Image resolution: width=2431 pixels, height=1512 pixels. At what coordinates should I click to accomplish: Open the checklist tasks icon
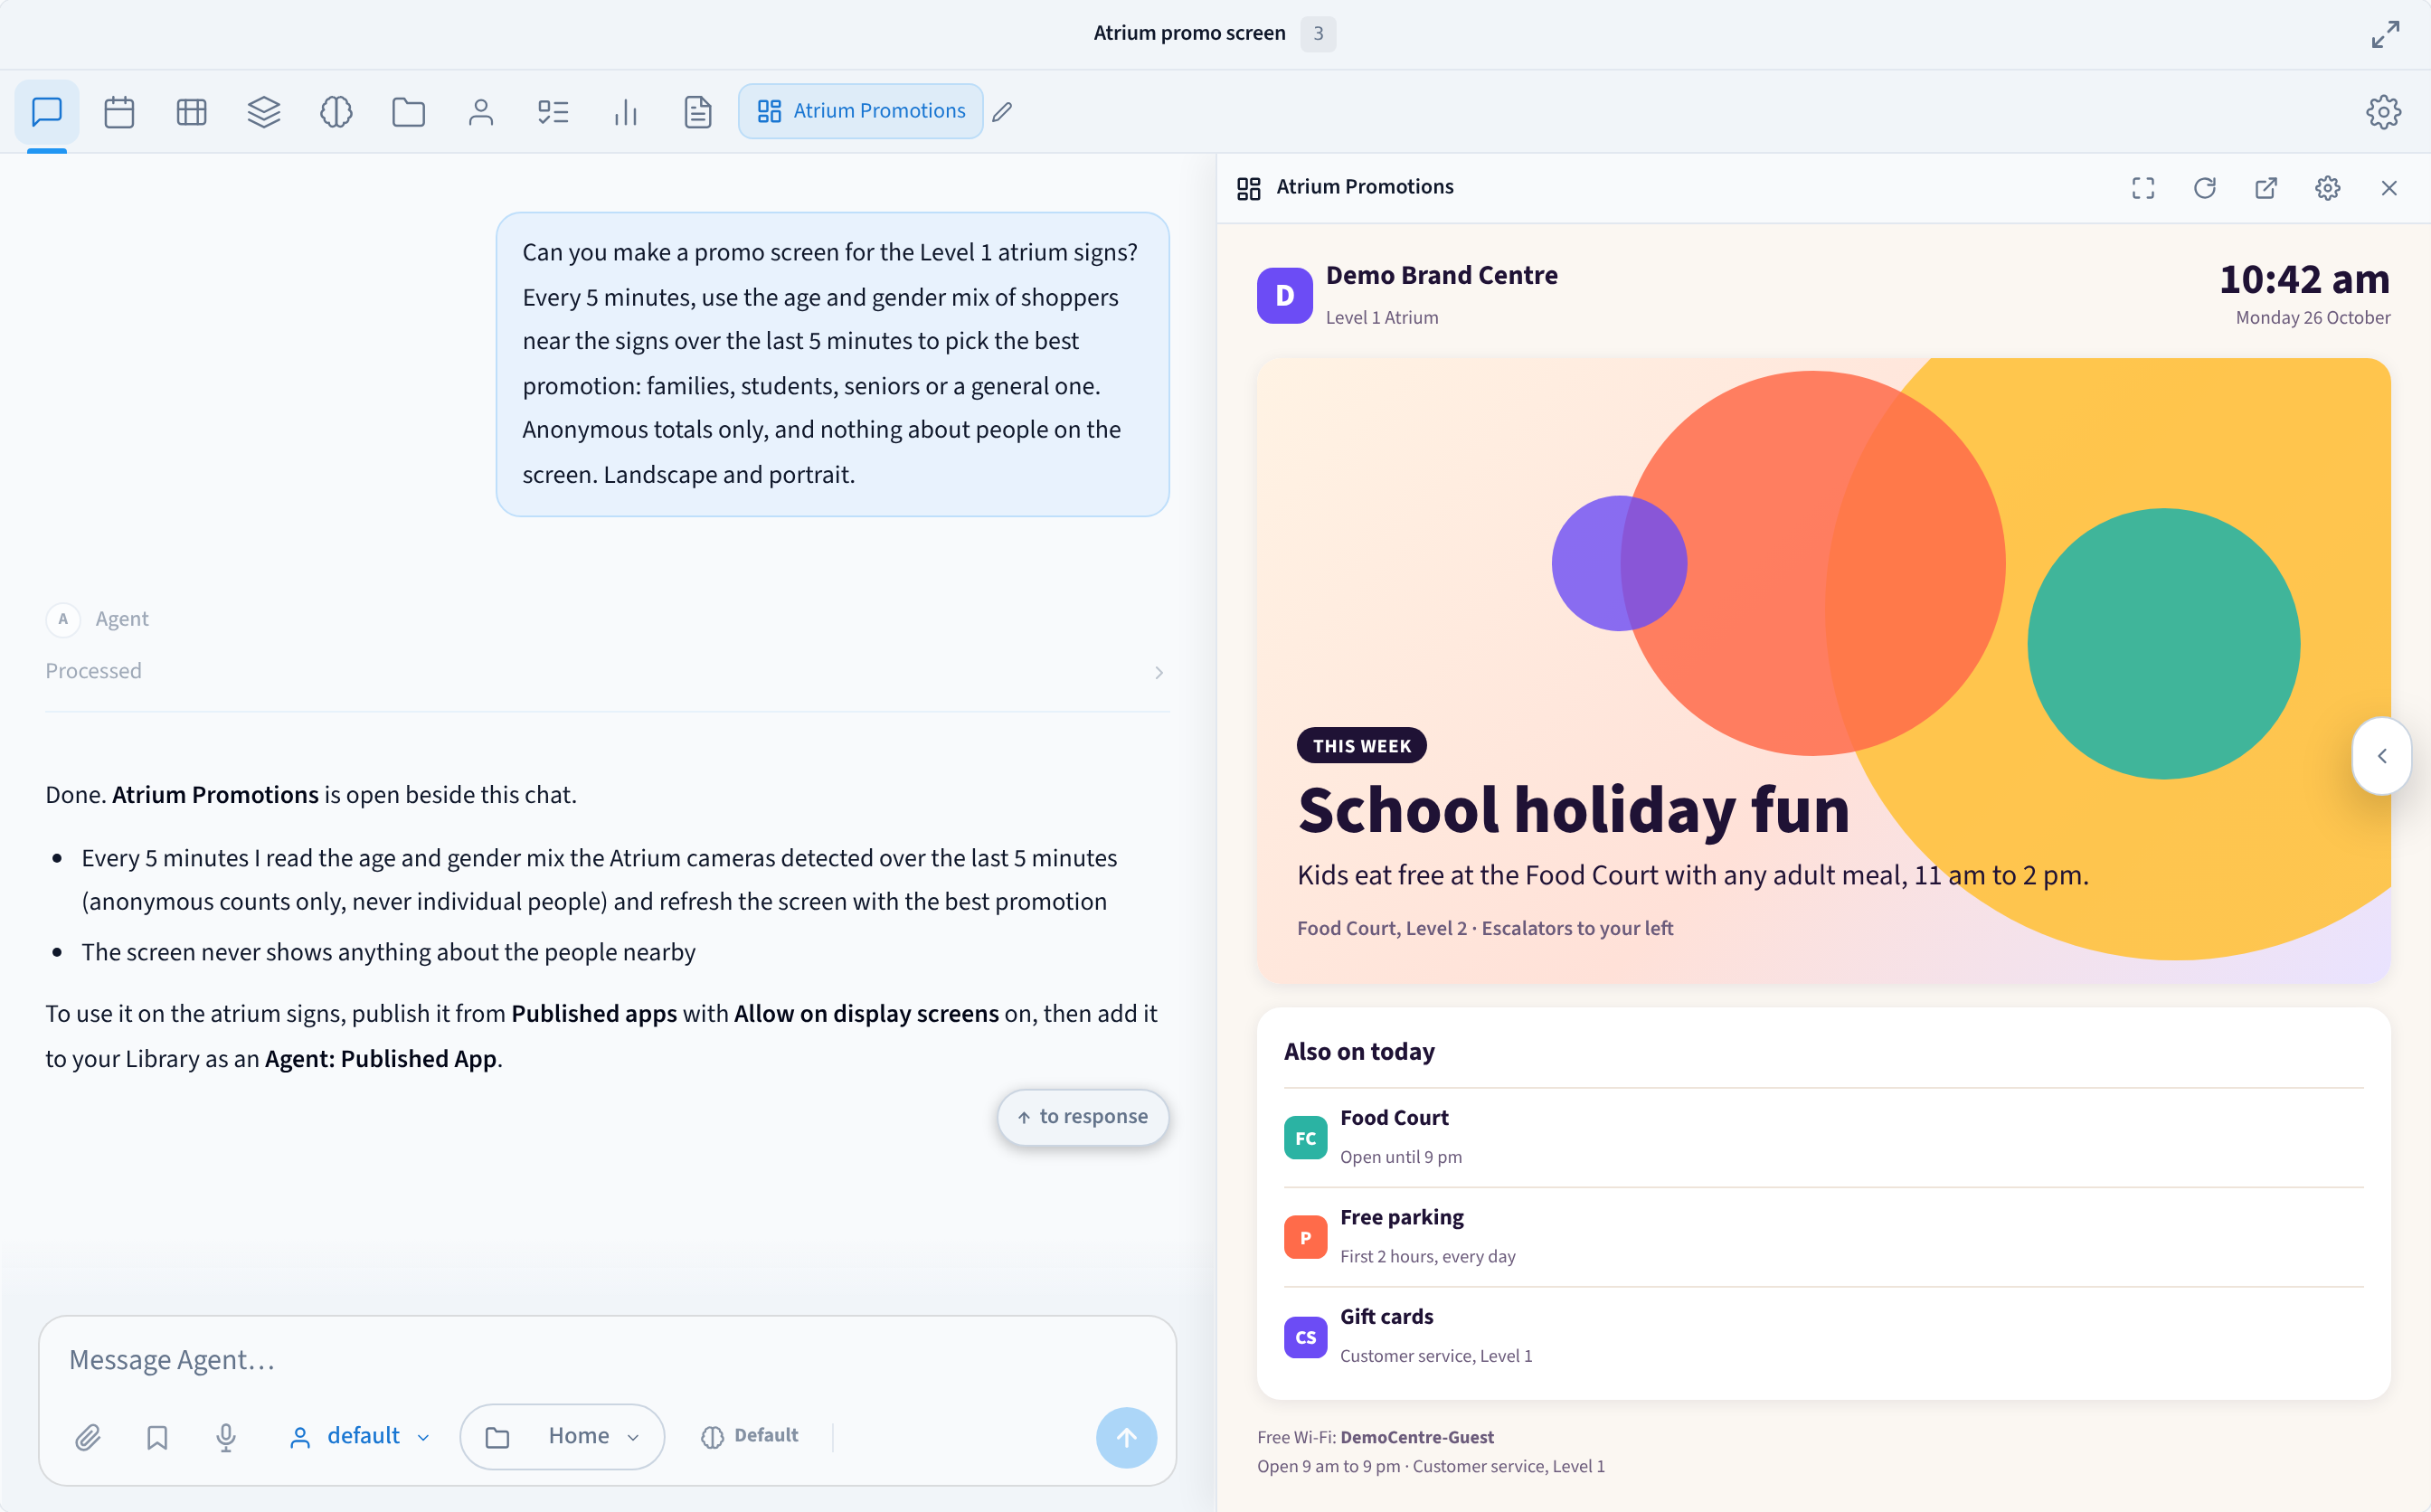pyautogui.click(x=553, y=111)
